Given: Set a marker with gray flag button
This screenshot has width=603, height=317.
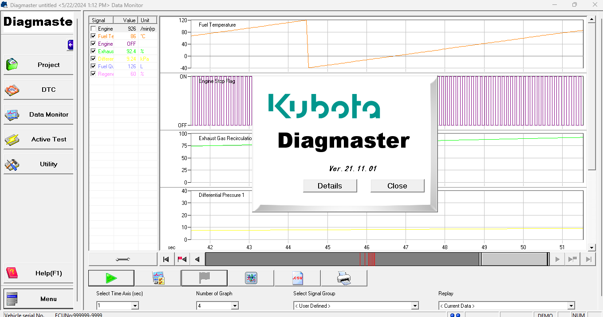Looking at the screenshot, I should tap(205, 278).
